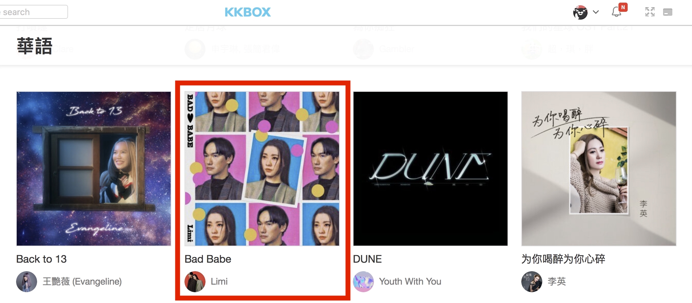
Task: Click the 为你喝醉为你心碎 title link
Action: coord(563,259)
